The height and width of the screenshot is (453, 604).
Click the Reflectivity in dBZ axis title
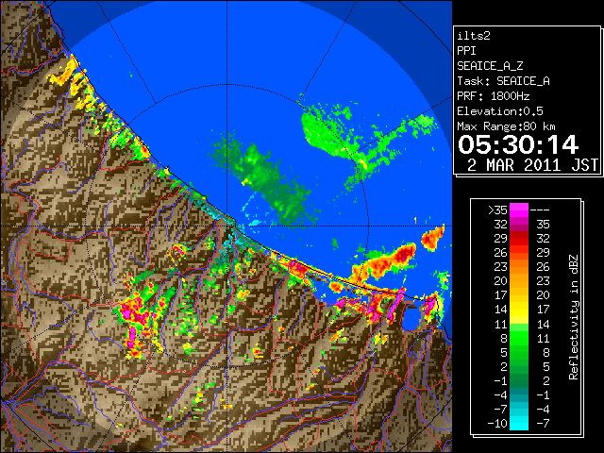(x=574, y=317)
